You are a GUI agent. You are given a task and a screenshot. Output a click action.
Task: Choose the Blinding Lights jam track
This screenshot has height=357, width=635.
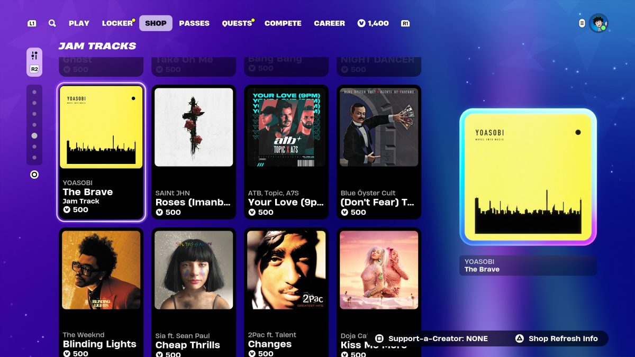101,291
